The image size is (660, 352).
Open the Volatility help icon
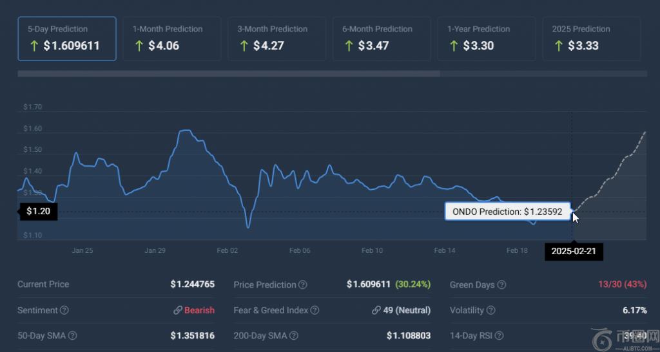[x=491, y=311]
